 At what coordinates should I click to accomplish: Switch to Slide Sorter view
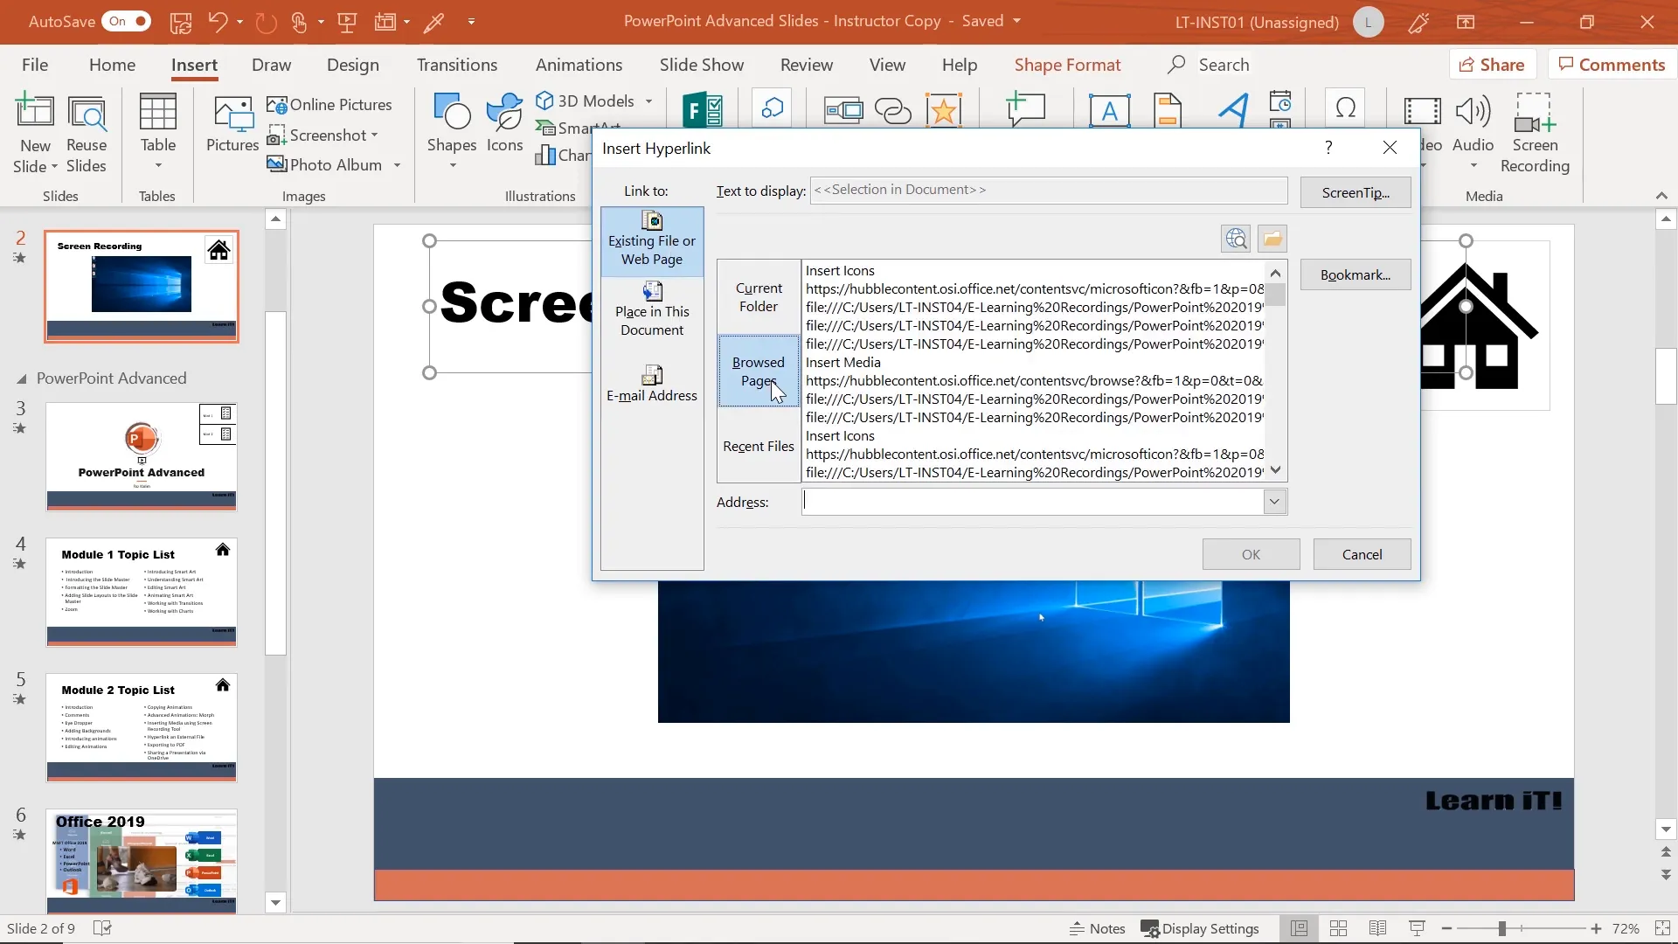click(1338, 928)
